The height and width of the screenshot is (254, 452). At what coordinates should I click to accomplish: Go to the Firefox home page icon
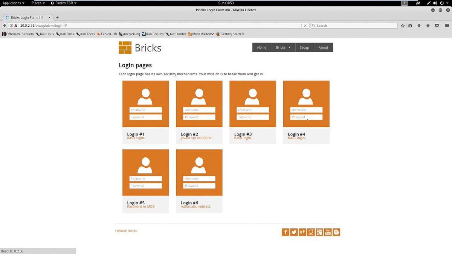pos(428,26)
